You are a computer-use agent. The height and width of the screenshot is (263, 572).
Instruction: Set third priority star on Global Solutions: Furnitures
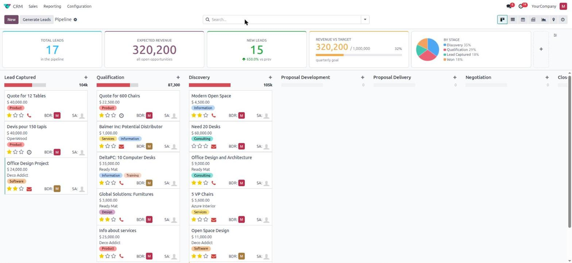(113, 220)
